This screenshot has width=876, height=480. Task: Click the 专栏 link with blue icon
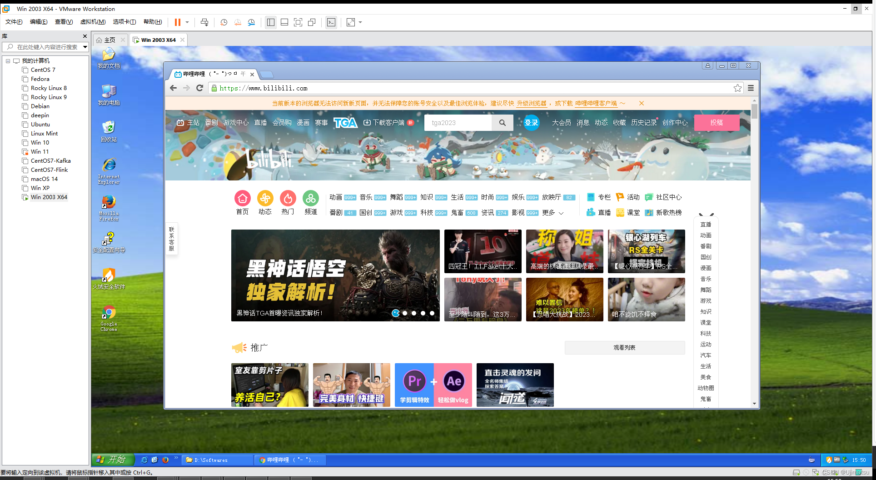coord(599,197)
